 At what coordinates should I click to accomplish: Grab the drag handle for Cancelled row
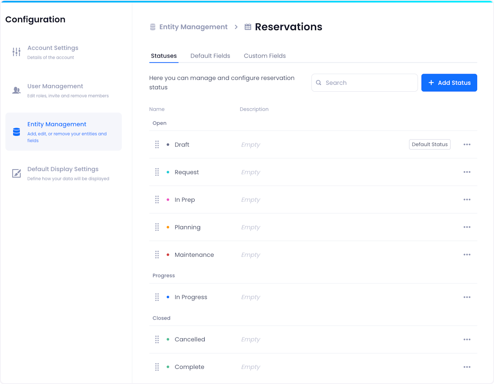[x=157, y=340]
